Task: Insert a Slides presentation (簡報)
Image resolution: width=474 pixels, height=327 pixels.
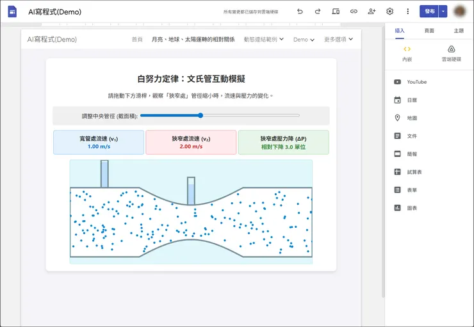Action: point(405,154)
